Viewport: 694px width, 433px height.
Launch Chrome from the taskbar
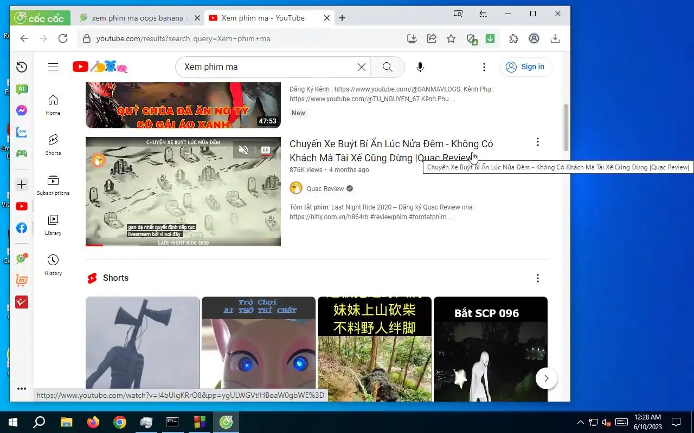coord(120,422)
